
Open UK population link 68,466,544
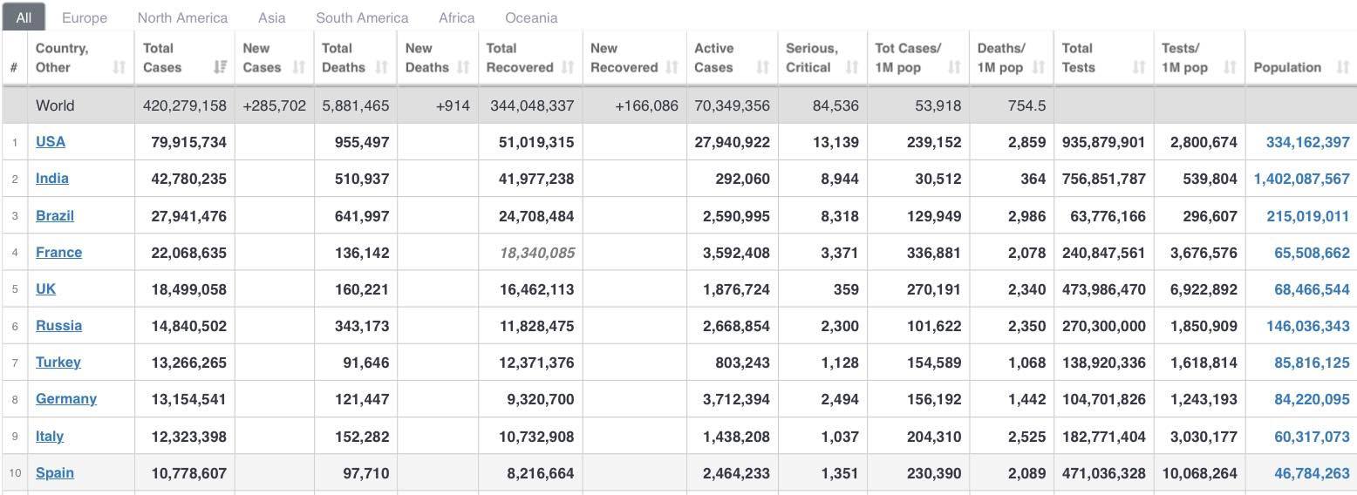click(x=1312, y=288)
